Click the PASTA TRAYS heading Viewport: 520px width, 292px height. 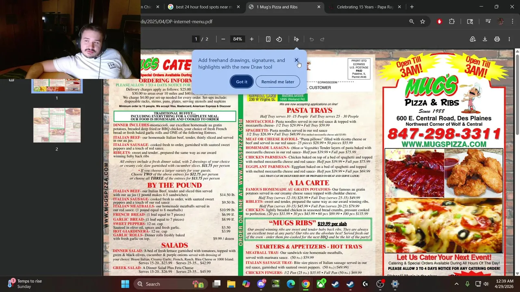[x=309, y=110]
